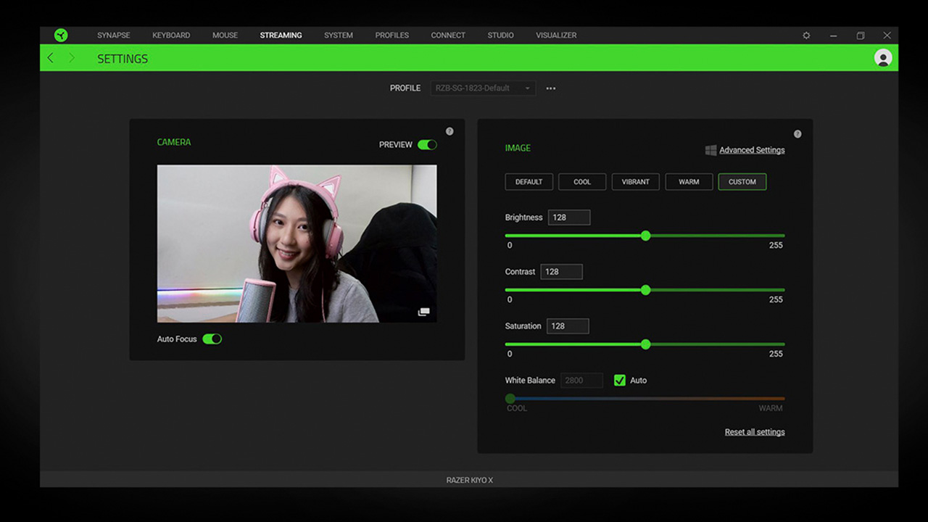Click the Advanced Settings grid icon

[x=710, y=150]
